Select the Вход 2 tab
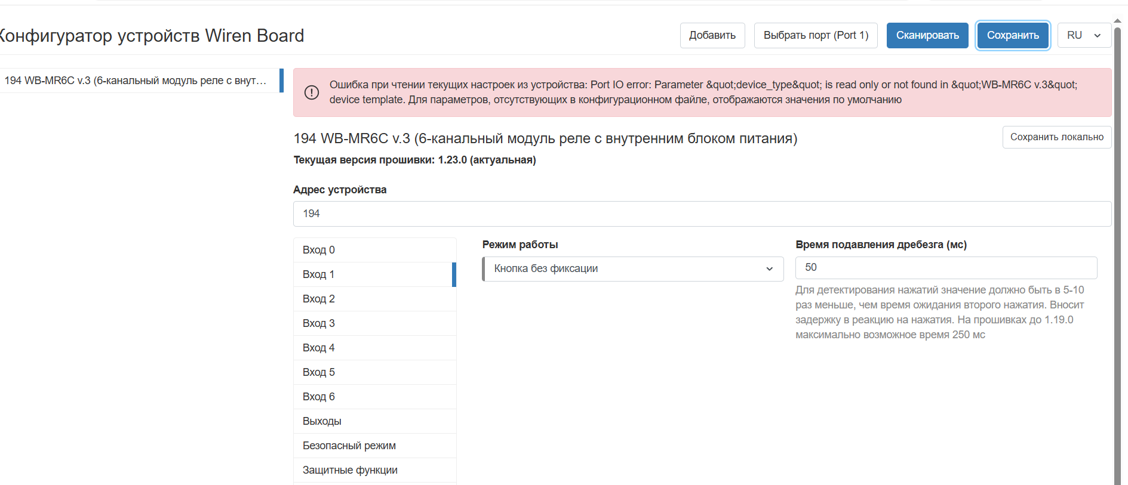The width and height of the screenshot is (1128, 485). 374,299
